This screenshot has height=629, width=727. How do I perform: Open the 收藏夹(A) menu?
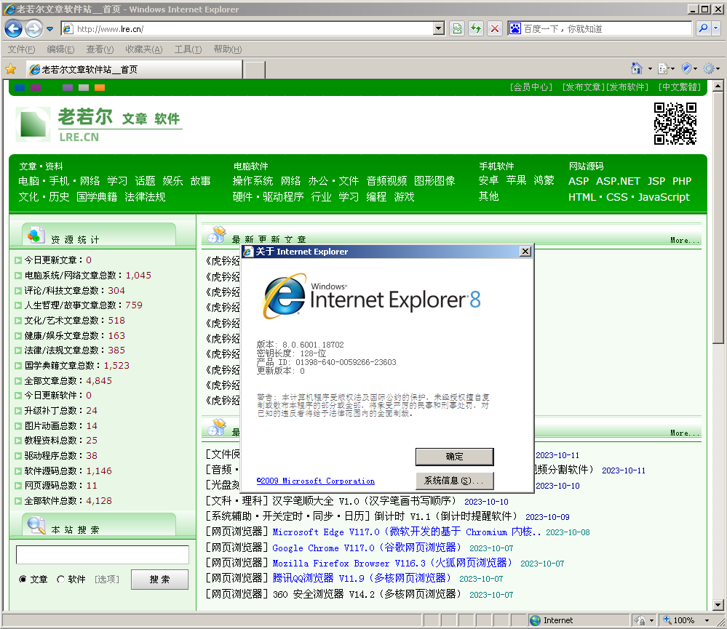point(144,49)
